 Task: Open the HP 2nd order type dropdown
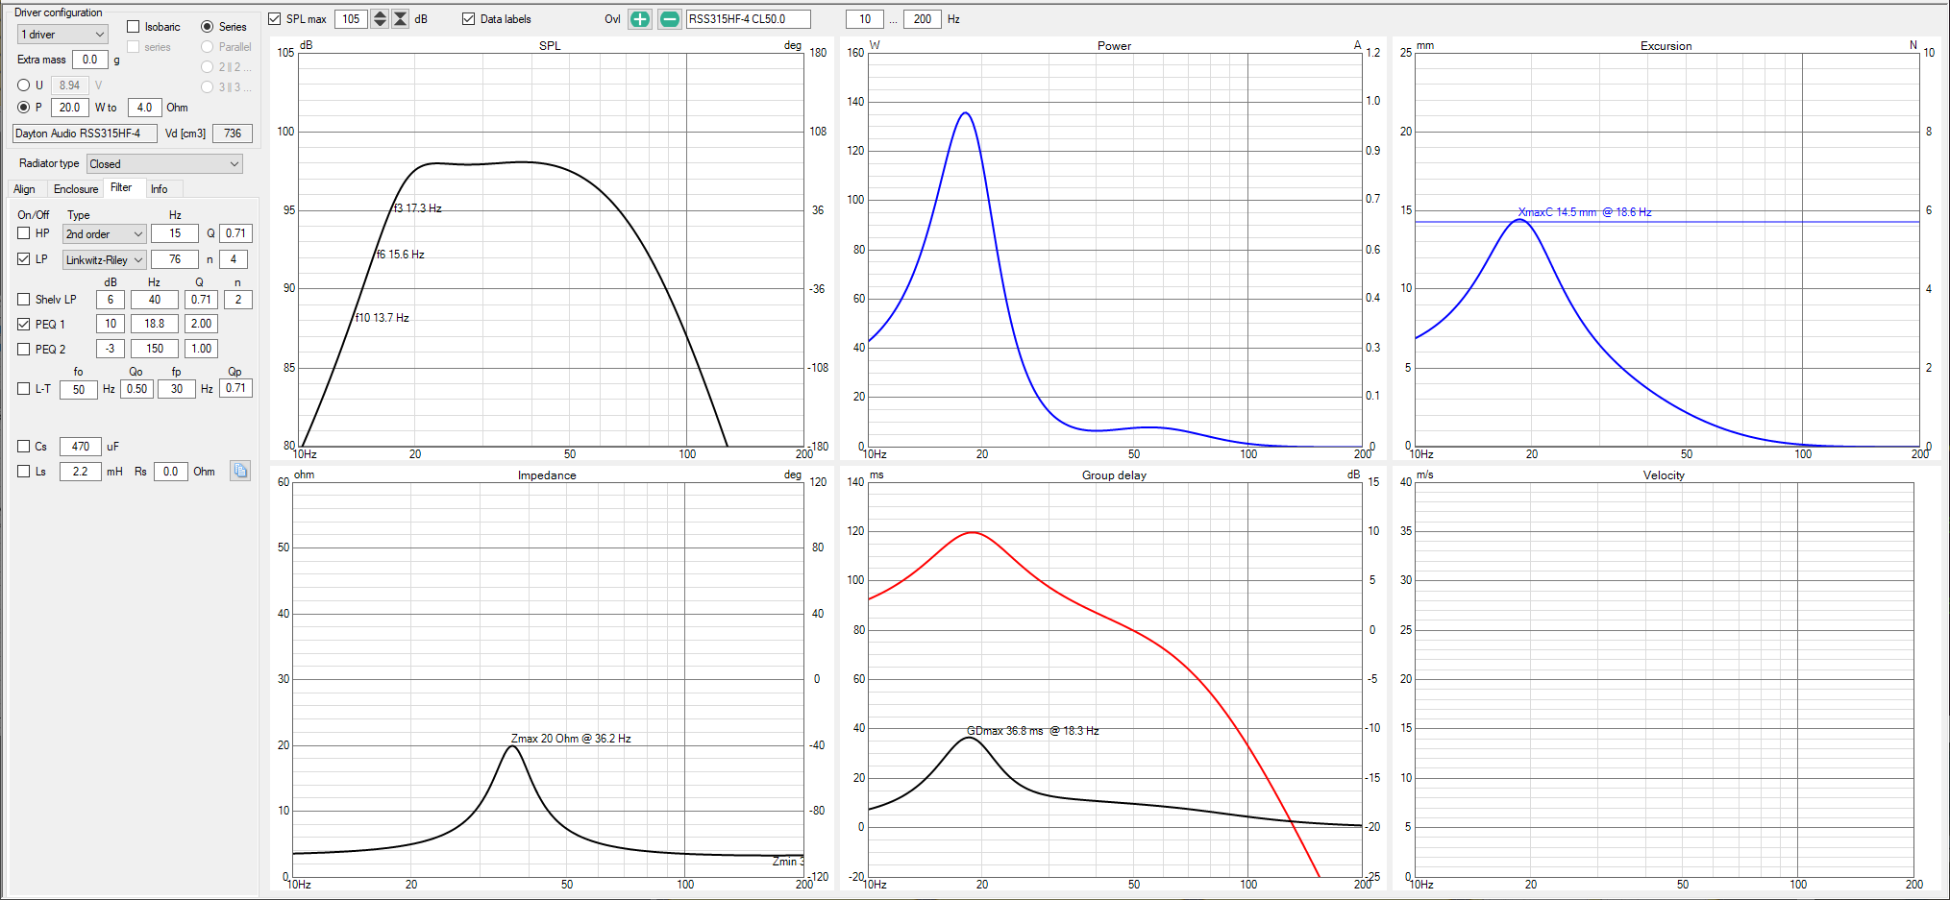click(105, 234)
